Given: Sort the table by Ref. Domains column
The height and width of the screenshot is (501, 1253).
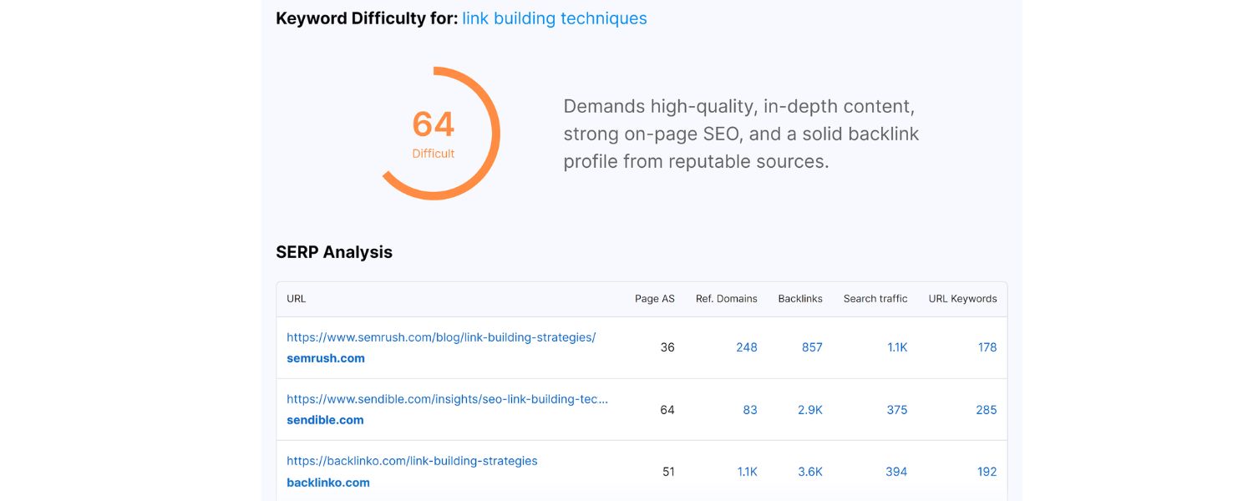Looking at the screenshot, I should [726, 298].
